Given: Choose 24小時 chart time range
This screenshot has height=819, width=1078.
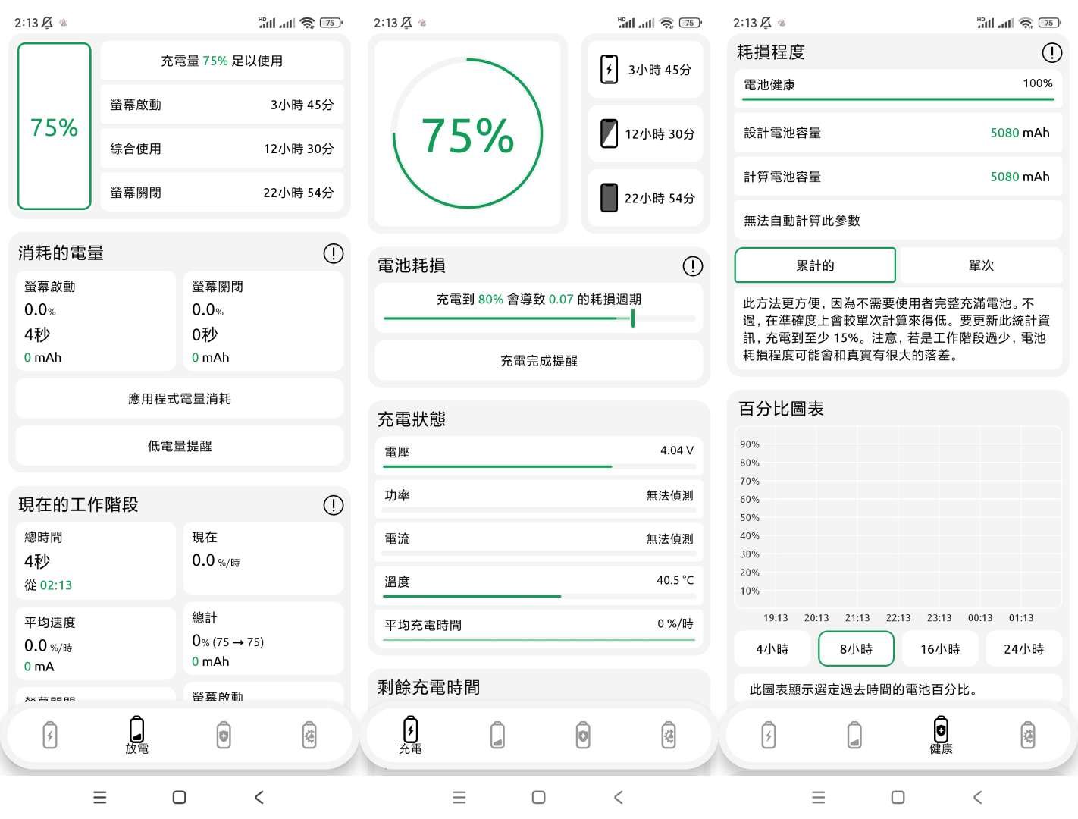Looking at the screenshot, I should [1023, 649].
